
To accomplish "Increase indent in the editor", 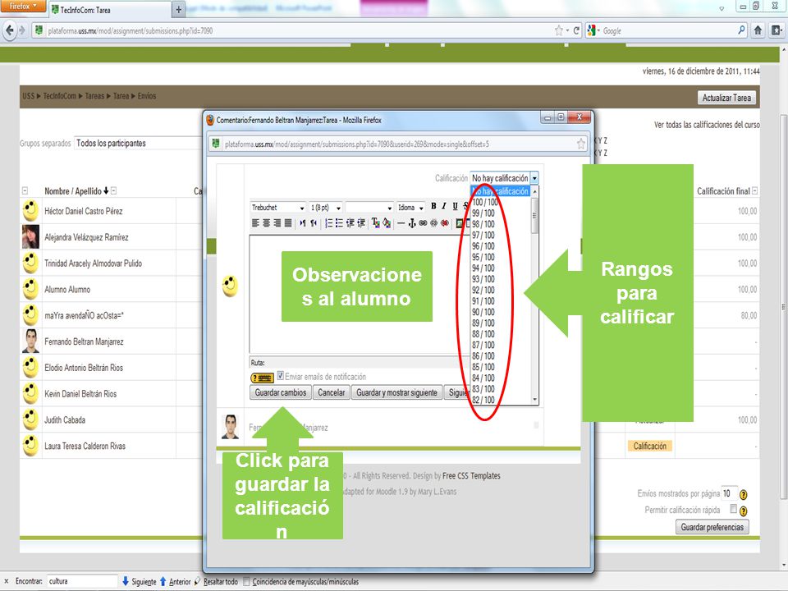I will coord(361,222).
